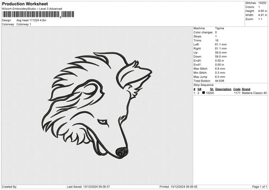Image resolution: width=269 pixels, height=190 pixels.
Task: Click the Machine value Tajima
Action: (x=219, y=28)
